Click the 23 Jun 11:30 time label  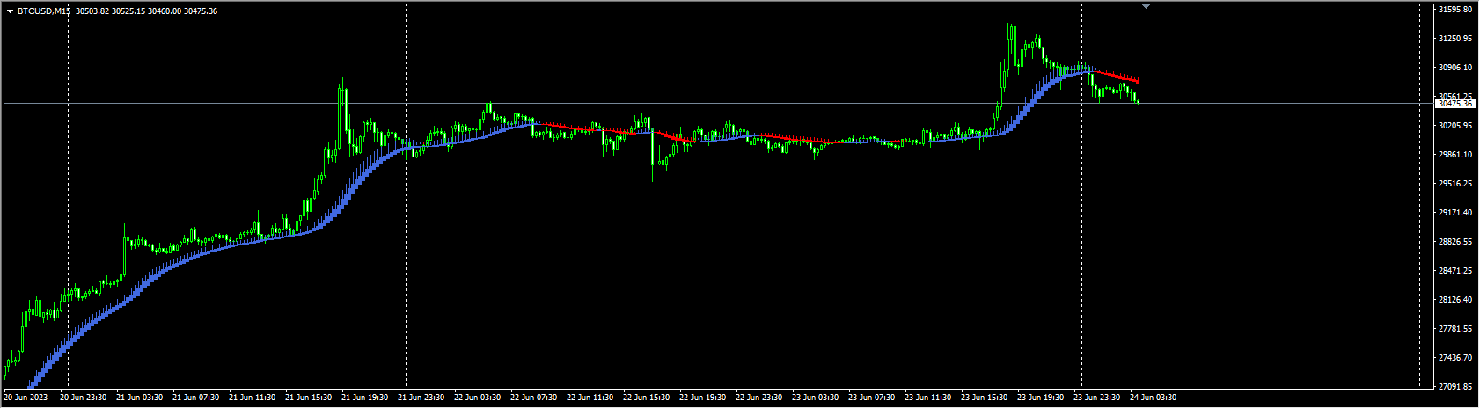(927, 398)
